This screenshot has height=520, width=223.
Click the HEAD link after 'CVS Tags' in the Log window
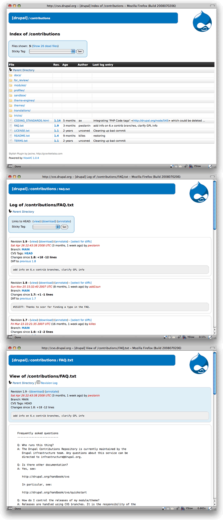pos(28,253)
